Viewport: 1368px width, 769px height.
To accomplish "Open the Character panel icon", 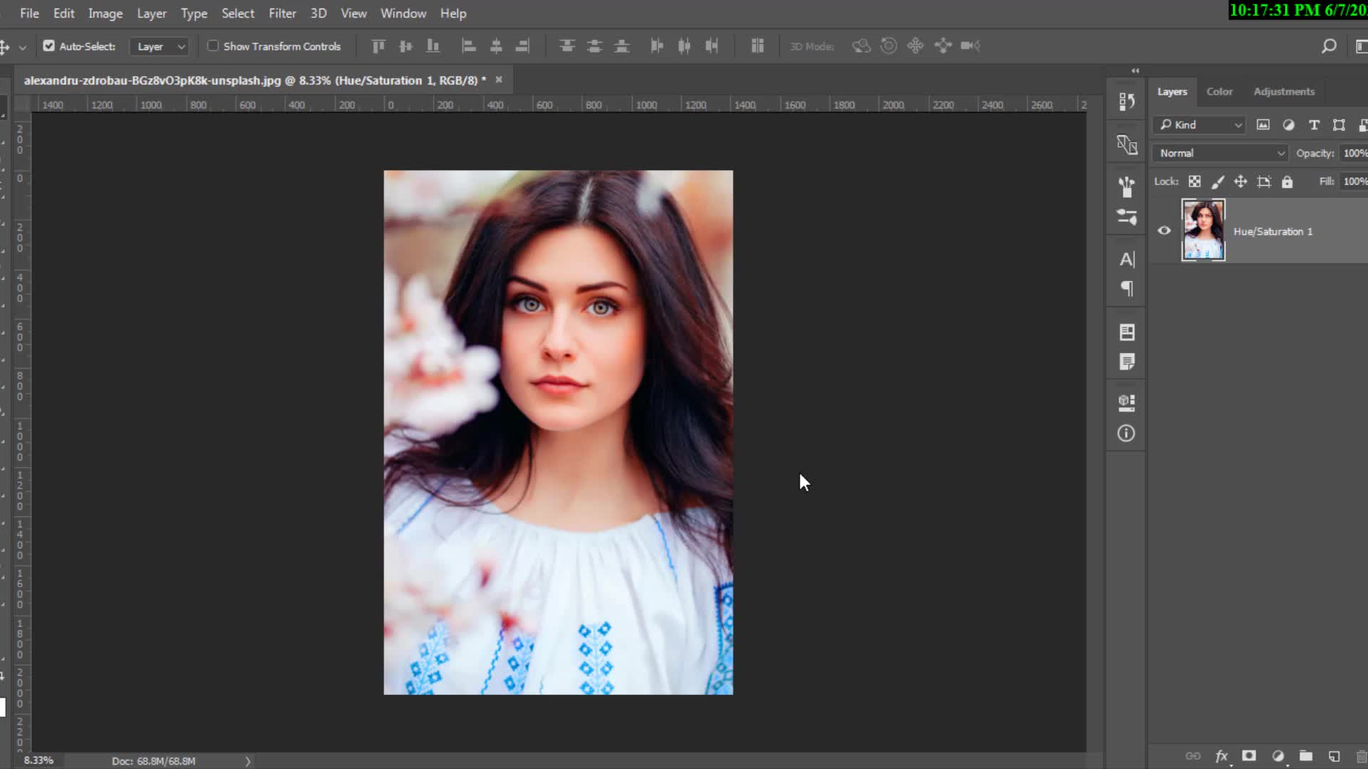I will point(1126,260).
